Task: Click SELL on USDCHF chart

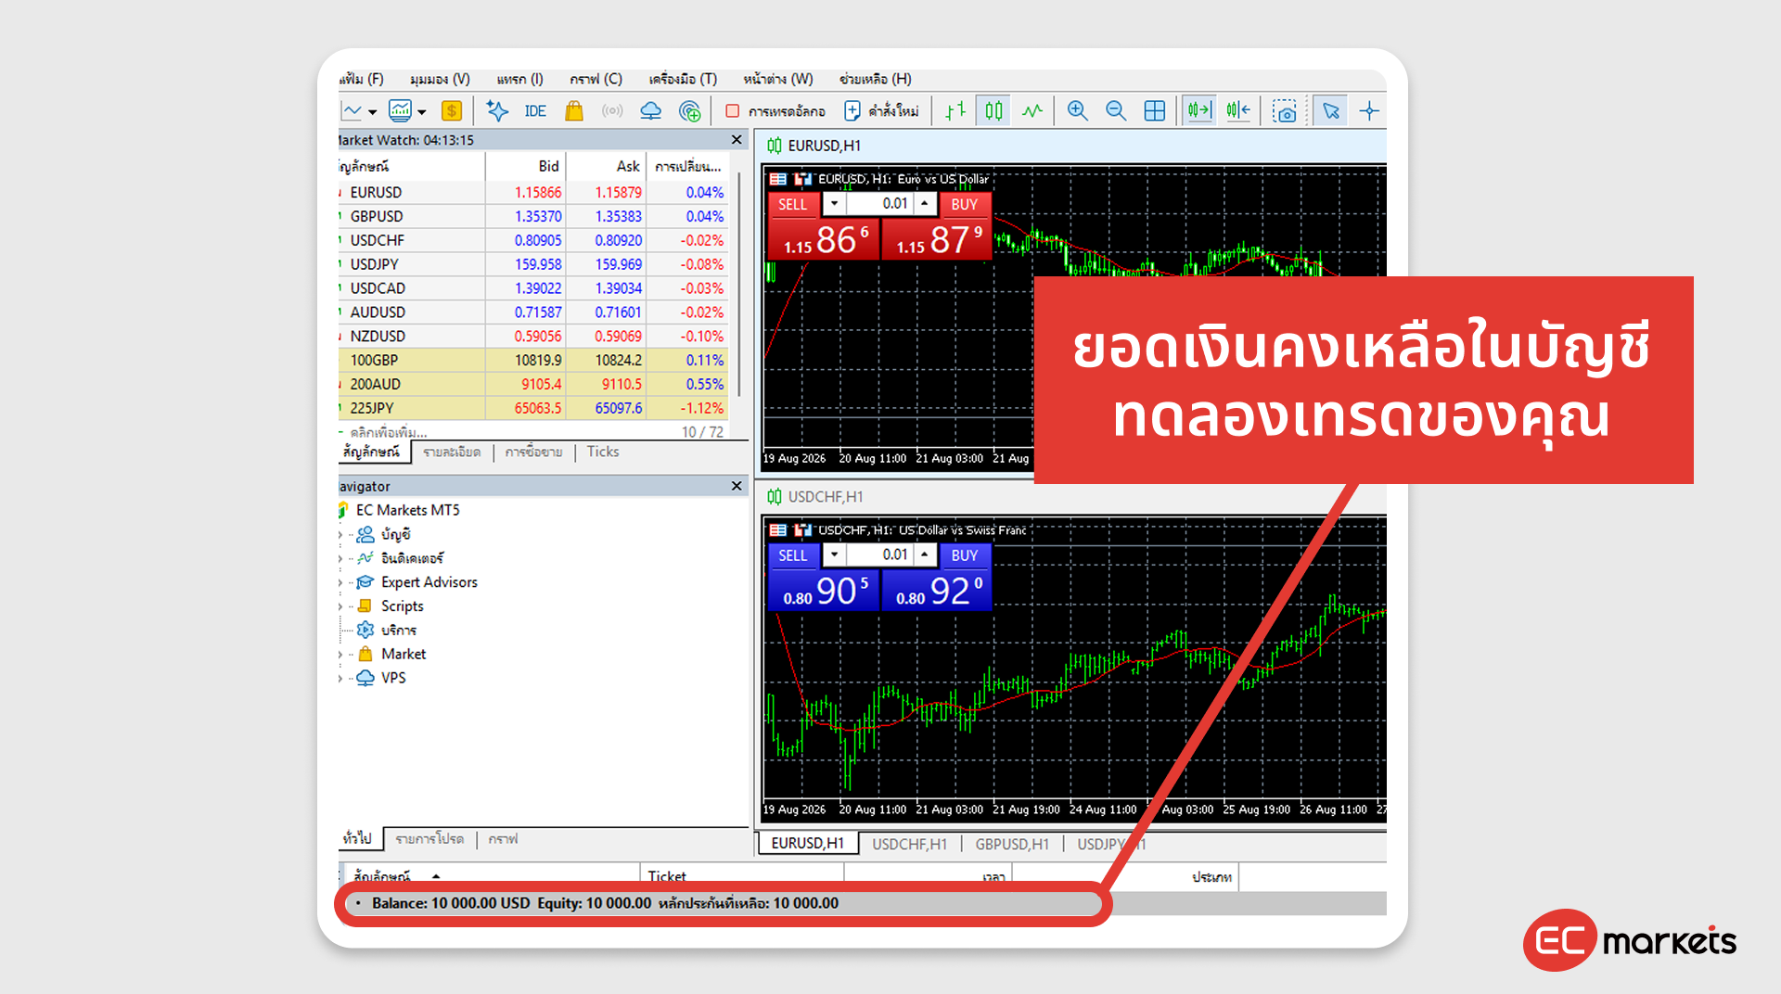Action: pyautogui.click(x=792, y=555)
